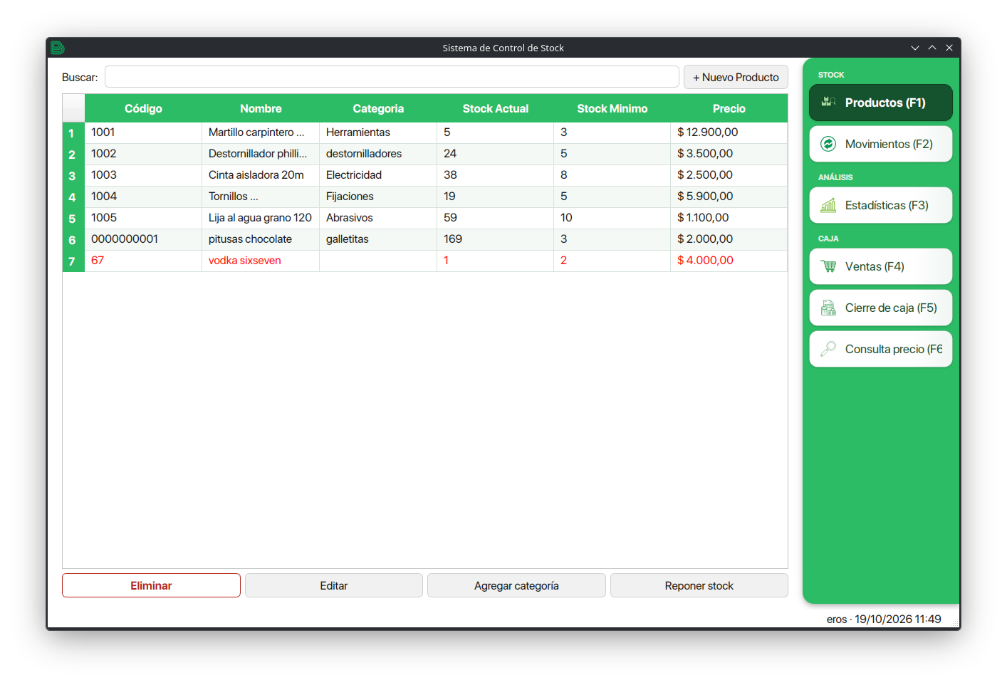Select row header number 5
Viewport: 1007px width, 685px height.
(73, 219)
